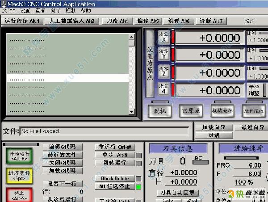Toggle 软件限位 soft limits
The width and height of the screenshot is (268, 202).
pos(254,111)
